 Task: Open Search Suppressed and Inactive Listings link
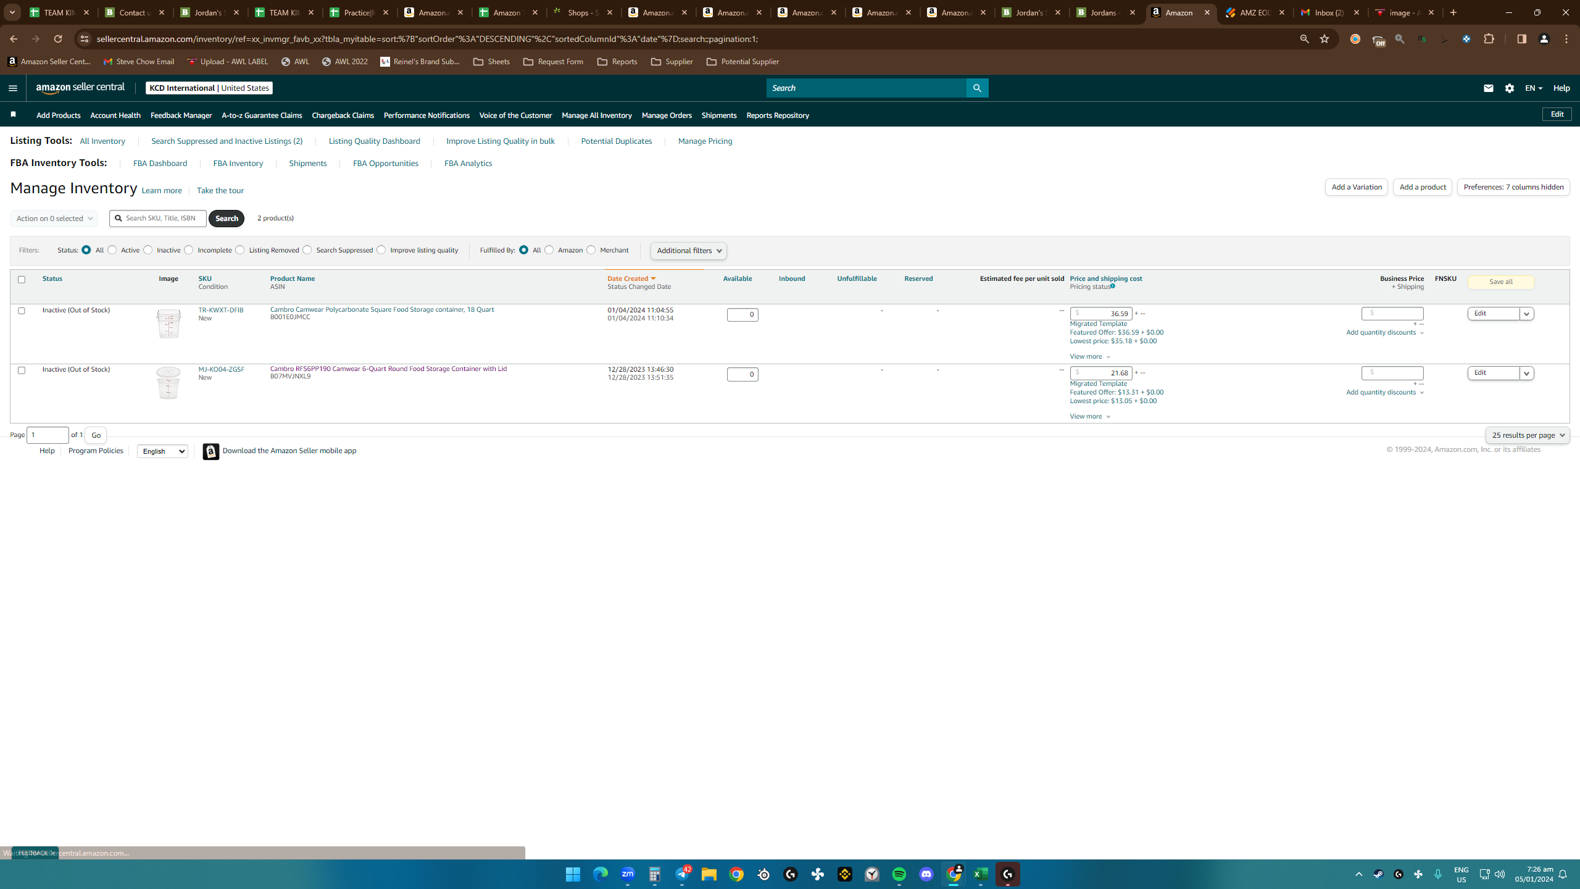[227, 141]
